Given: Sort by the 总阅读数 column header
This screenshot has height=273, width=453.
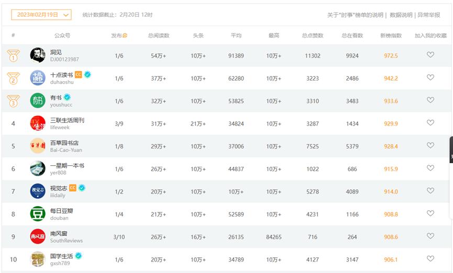Looking at the screenshot, I should [159, 36].
